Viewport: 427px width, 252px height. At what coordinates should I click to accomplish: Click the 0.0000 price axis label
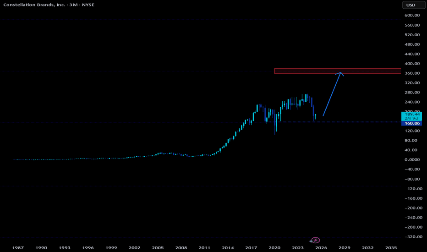tap(412, 159)
